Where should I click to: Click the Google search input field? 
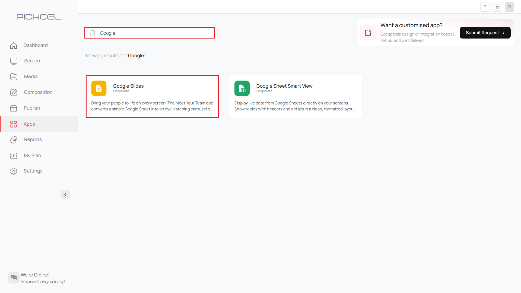pyautogui.click(x=155, y=33)
